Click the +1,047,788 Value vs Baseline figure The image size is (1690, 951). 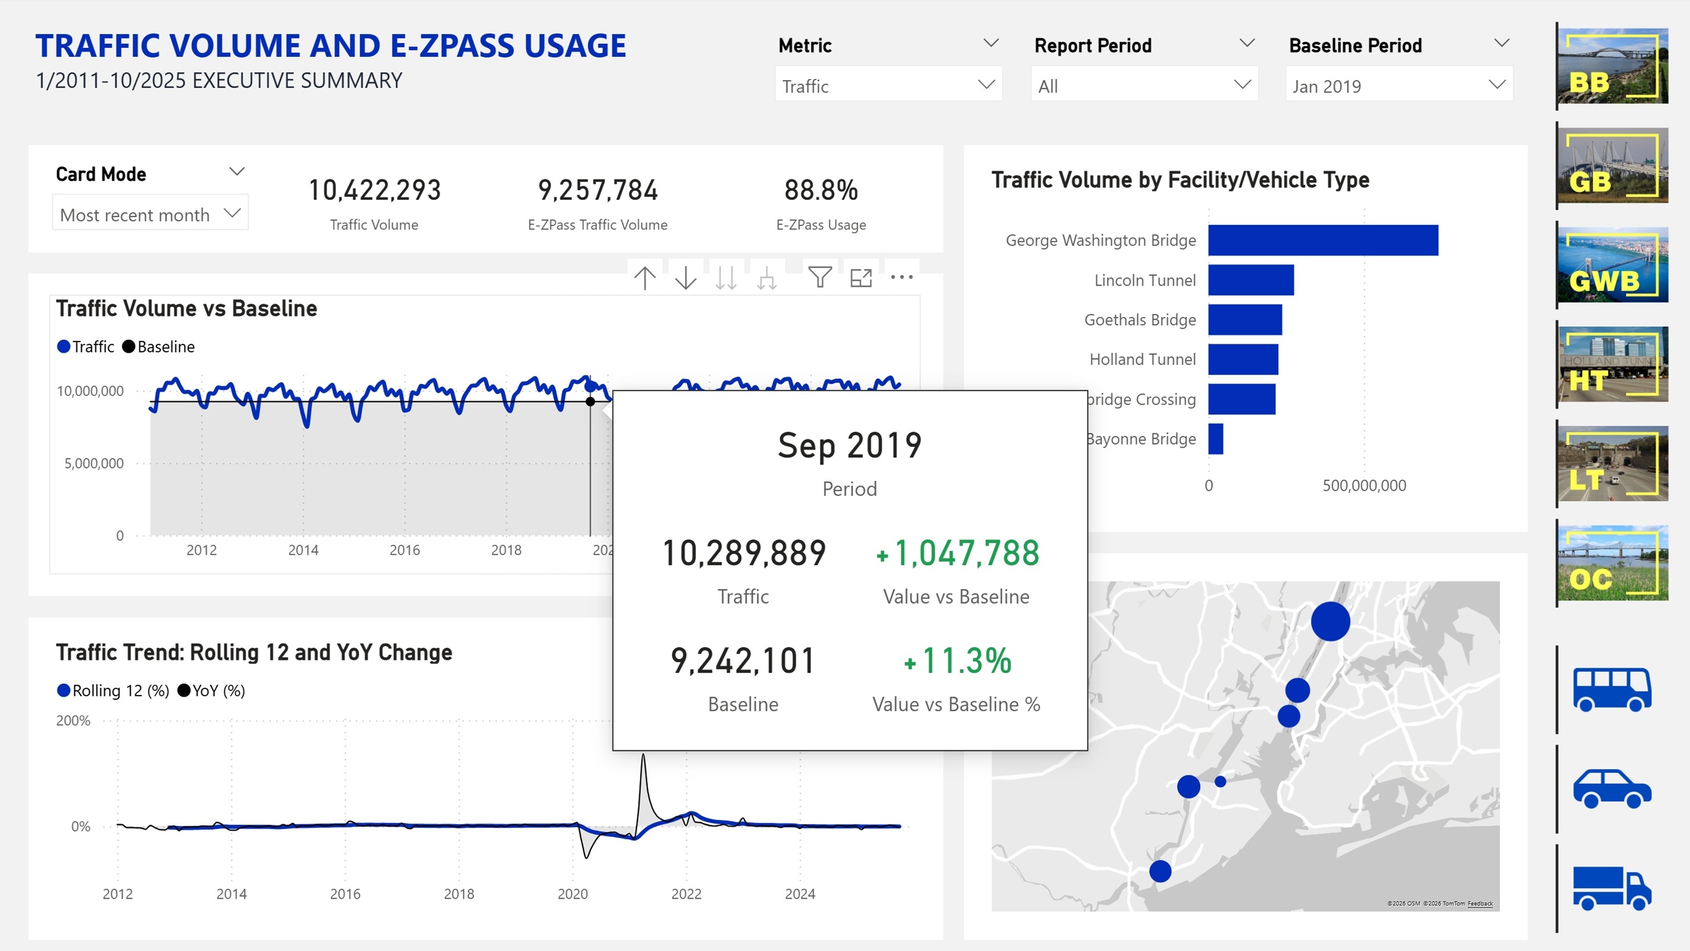pyautogui.click(x=957, y=553)
